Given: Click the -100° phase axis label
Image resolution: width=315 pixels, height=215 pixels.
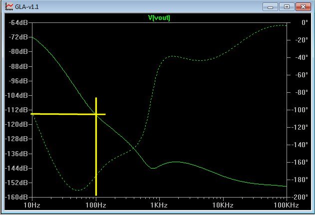Looking at the screenshot, I should 300,110.
